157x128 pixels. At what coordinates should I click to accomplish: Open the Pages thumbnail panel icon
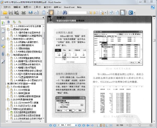3,31
